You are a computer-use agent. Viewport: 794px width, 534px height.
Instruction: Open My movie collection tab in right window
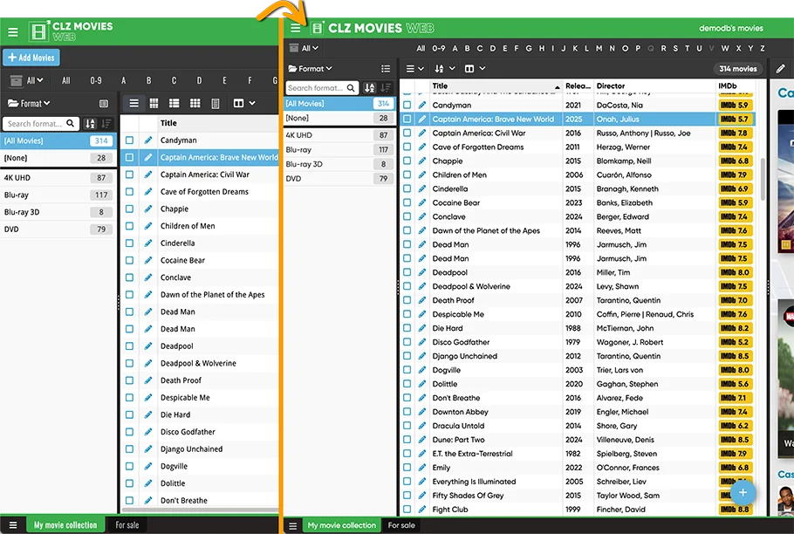click(x=342, y=525)
